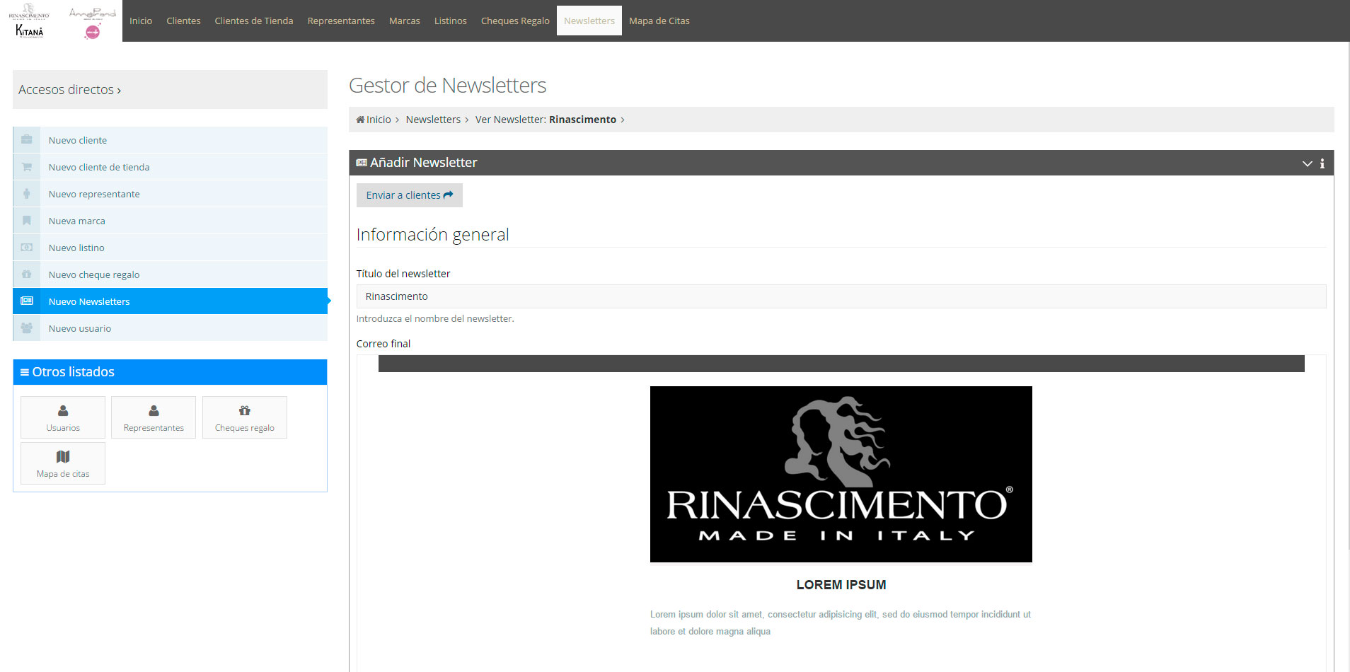Expand the Accesos directos heading
The width and height of the screenshot is (1350, 672).
point(69,90)
